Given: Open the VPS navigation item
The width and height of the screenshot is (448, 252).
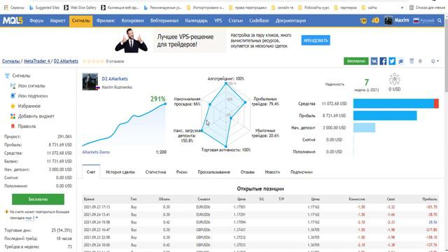Looking at the screenshot, I should click(218, 20).
